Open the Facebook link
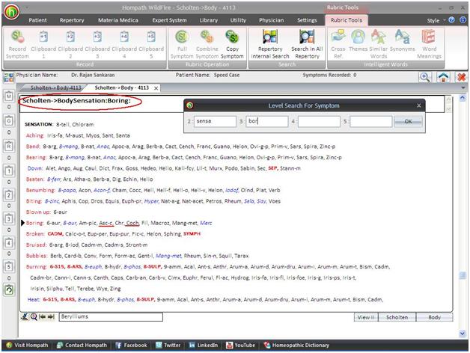 (x=131, y=346)
